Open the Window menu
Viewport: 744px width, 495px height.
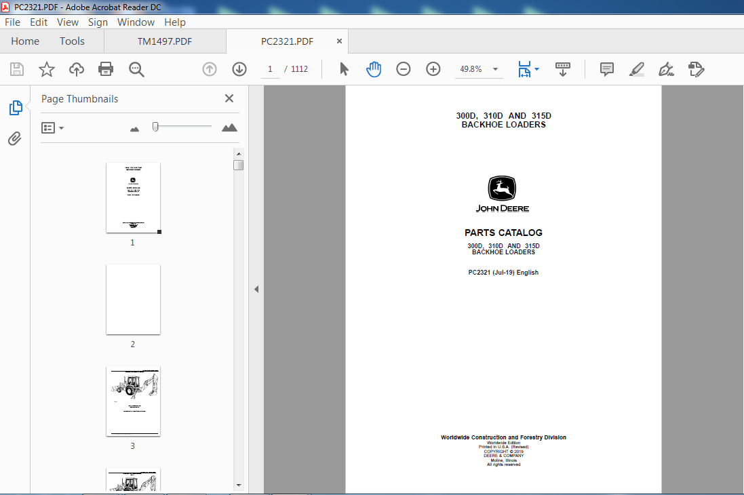pos(136,22)
